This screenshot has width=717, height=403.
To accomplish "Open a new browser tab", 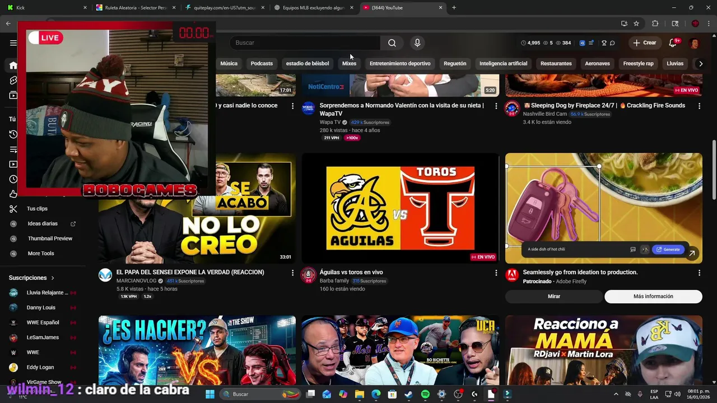I will point(454,8).
